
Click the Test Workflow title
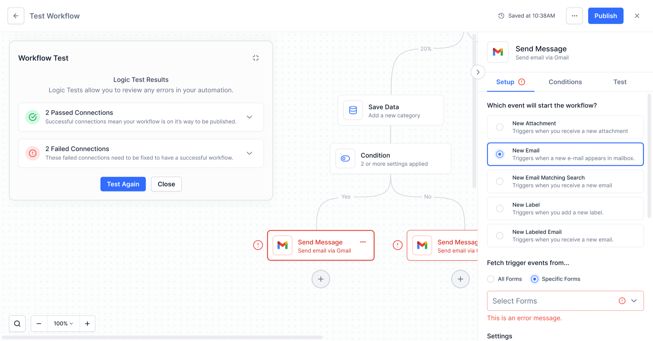pos(54,16)
